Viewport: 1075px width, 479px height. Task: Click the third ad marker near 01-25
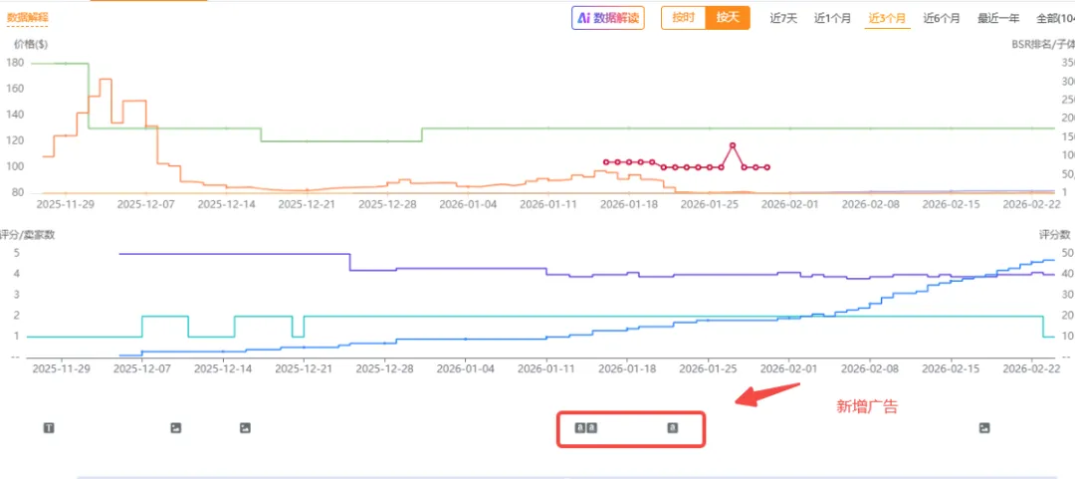672,428
